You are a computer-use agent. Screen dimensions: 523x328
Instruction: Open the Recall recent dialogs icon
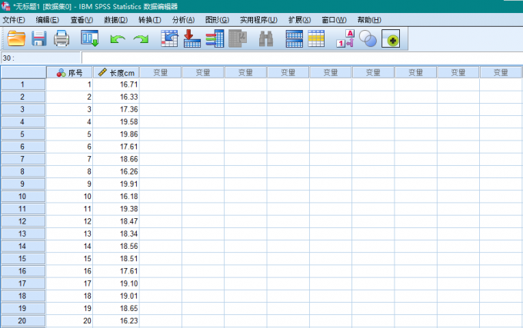click(90, 38)
